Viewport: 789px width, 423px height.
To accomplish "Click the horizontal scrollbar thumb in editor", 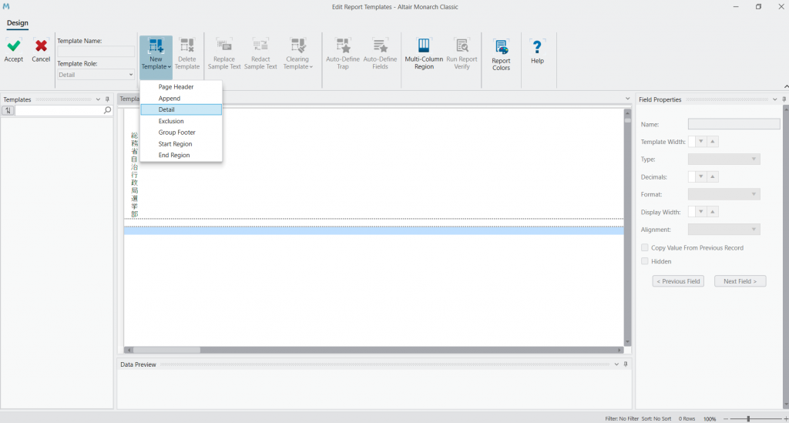I will (x=166, y=350).
